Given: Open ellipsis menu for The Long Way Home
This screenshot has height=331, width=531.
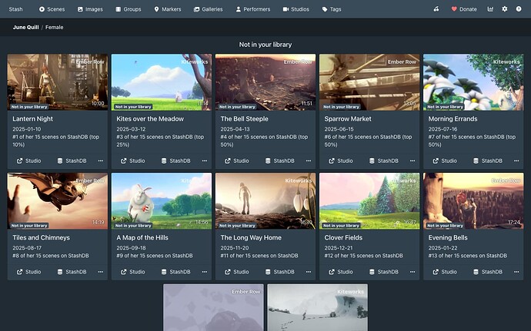Looking at the screenshot, I should pos(309,272).
